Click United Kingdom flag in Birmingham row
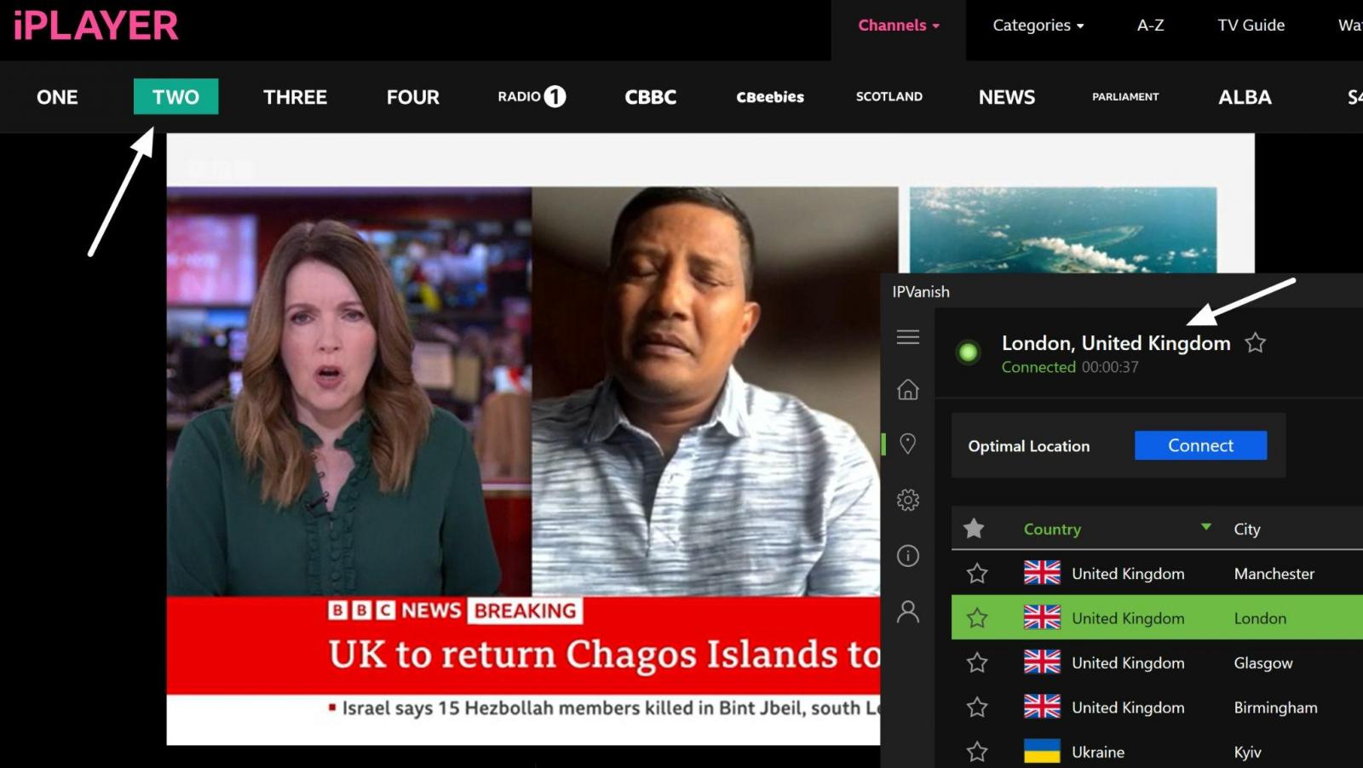The height and width of the screenshot is (768, 1363). coord(1042,707)
